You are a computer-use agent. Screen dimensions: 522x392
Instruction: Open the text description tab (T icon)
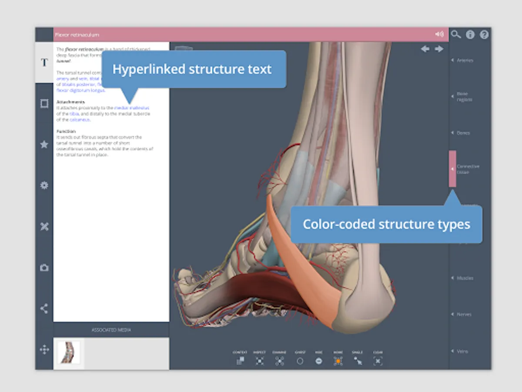coord(44,62)
